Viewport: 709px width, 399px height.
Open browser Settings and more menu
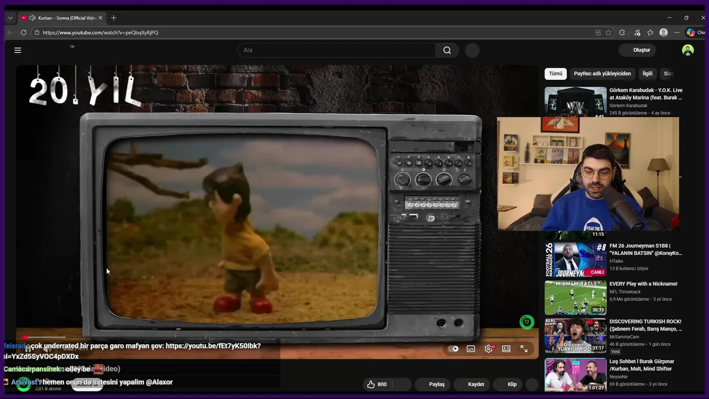[677, 33]
